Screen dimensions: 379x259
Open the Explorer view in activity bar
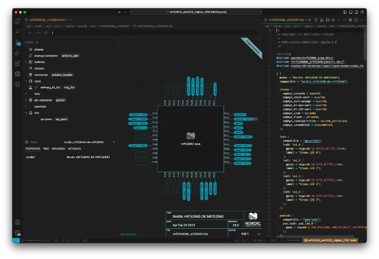tap(17, 21)
